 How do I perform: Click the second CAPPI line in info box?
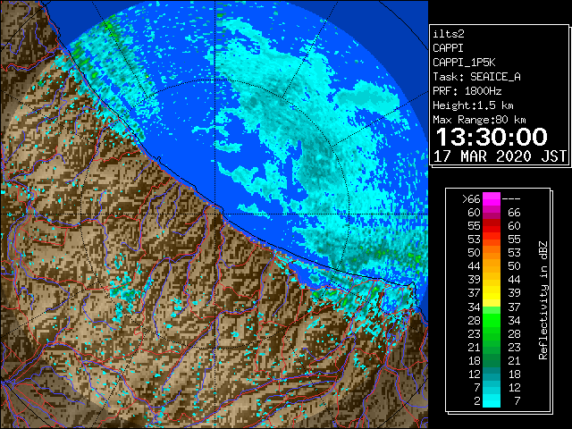(x=449, y=48)
